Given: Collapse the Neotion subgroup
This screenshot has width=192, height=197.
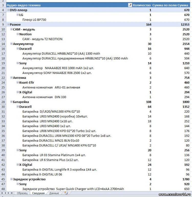Looking at the screenshot, I should point(18,34).
